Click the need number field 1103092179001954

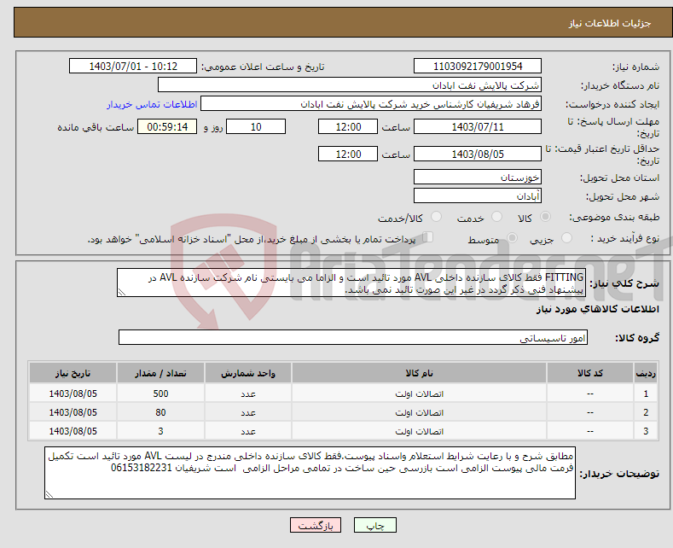[x=478, y=66]
